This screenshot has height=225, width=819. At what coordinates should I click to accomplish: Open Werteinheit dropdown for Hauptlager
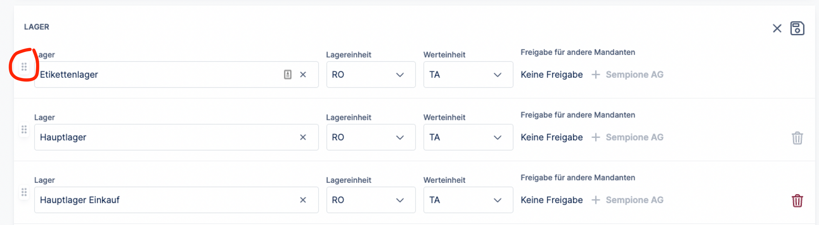(x=468, y=137)
